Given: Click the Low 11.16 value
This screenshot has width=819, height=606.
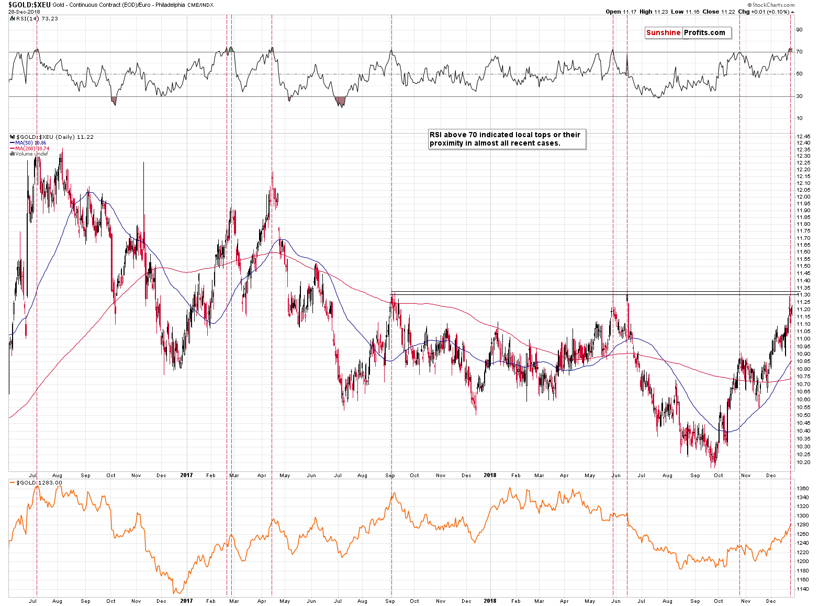Looking at the screenshot, I should [x=685, y=12].
